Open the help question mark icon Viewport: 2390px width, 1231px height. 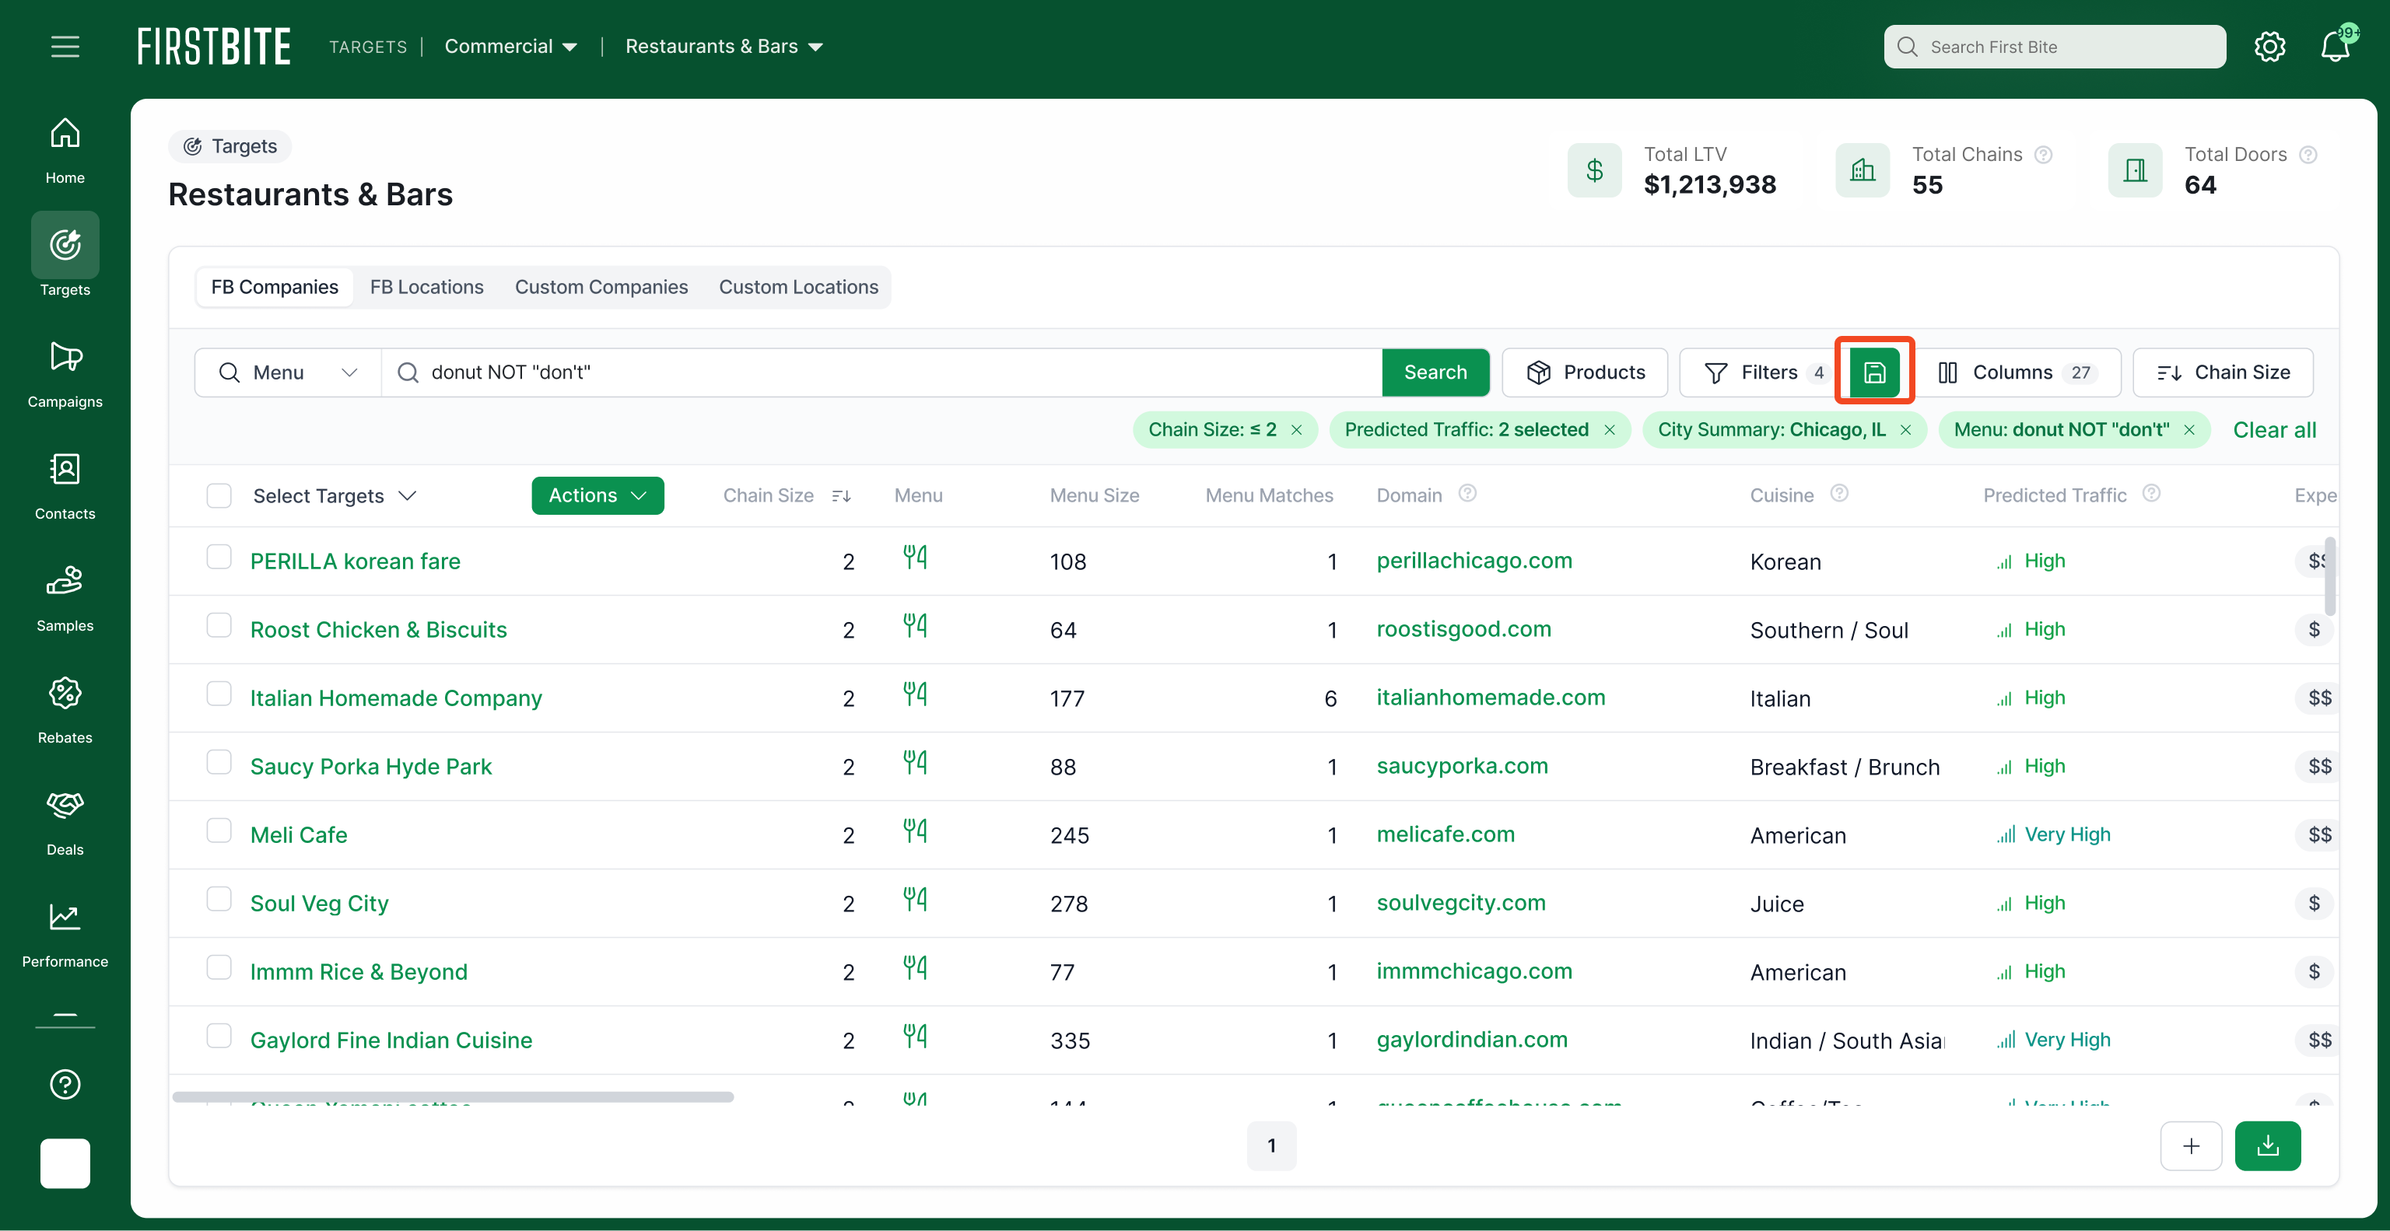(x=65, y=1083)
